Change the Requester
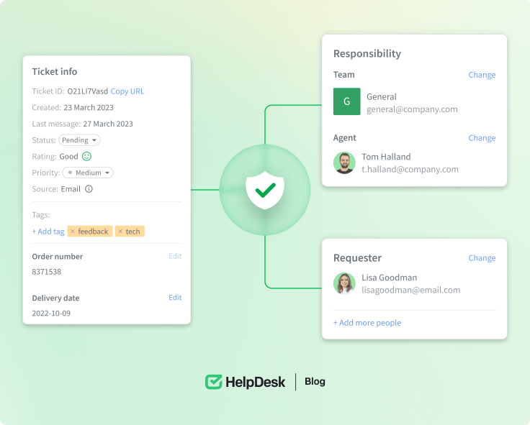530x425 pixels. [482, 258]
